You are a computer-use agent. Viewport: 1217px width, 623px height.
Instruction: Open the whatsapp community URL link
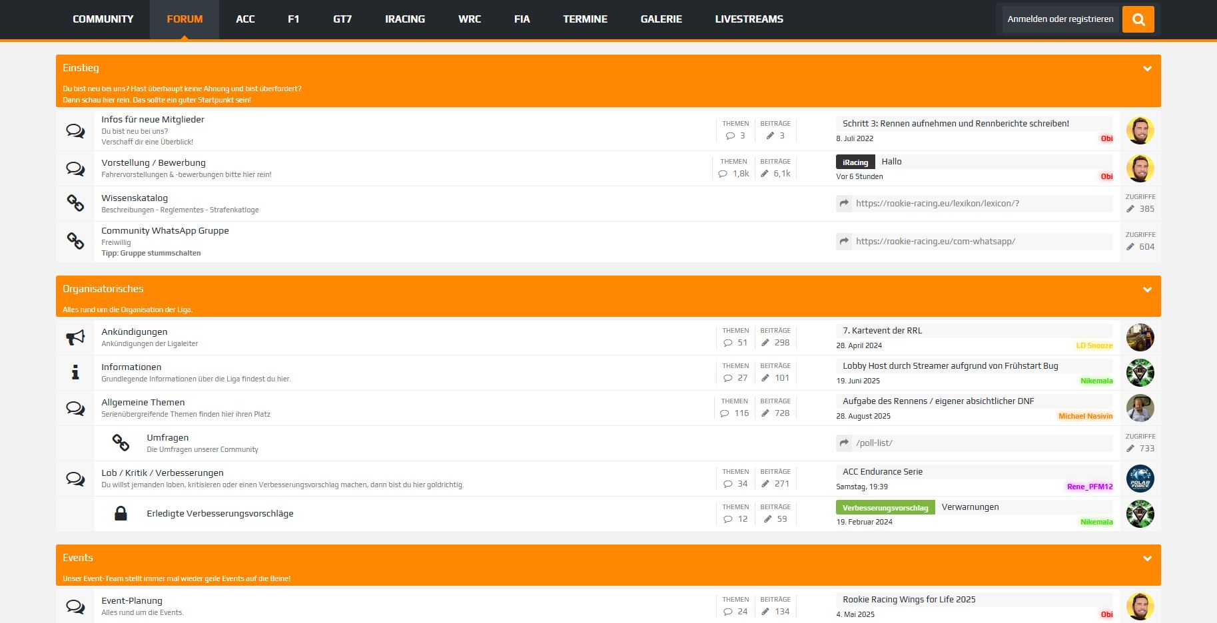point(935,242)
